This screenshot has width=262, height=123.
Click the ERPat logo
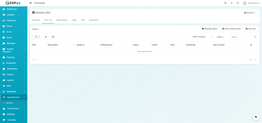coord(13,3)
